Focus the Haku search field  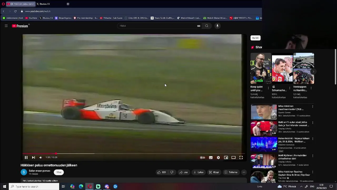(x=157, y=26)
